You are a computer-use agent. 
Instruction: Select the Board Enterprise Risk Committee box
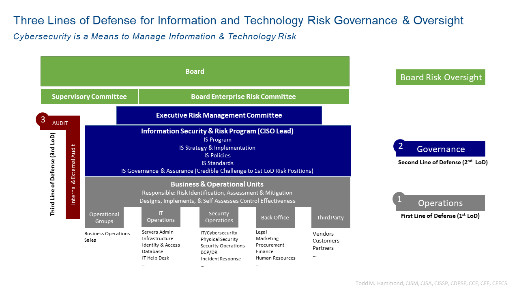point(243,97)
